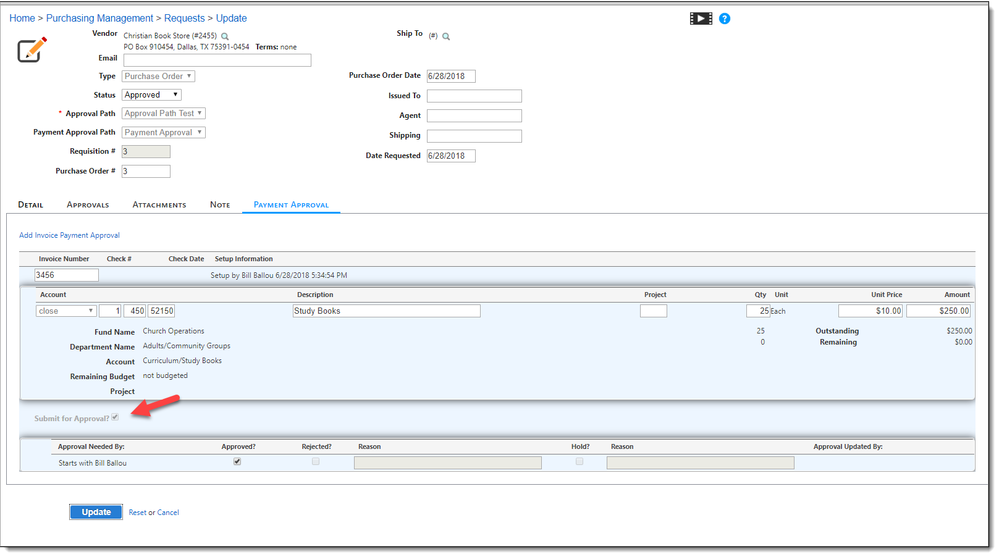999x557 pixels.
Task: Click the edit pencil notepad icon
Action: coord(32,50)
